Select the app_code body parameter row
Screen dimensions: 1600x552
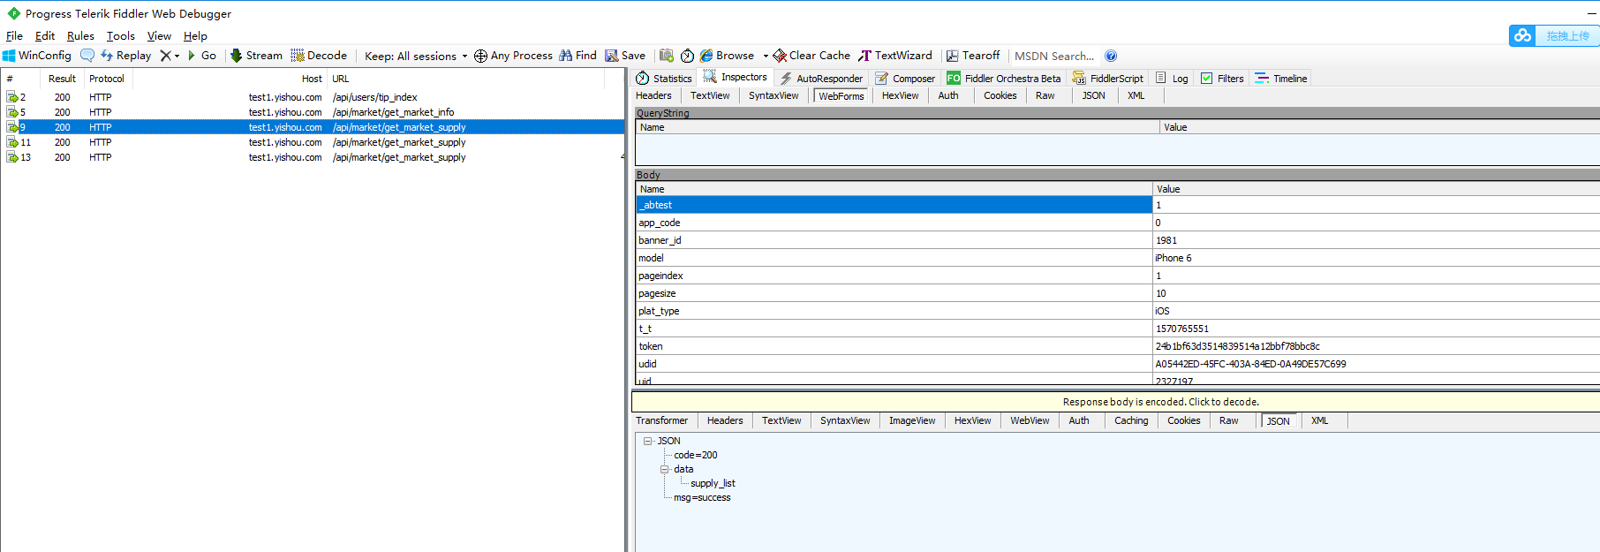pos(1117,223)
